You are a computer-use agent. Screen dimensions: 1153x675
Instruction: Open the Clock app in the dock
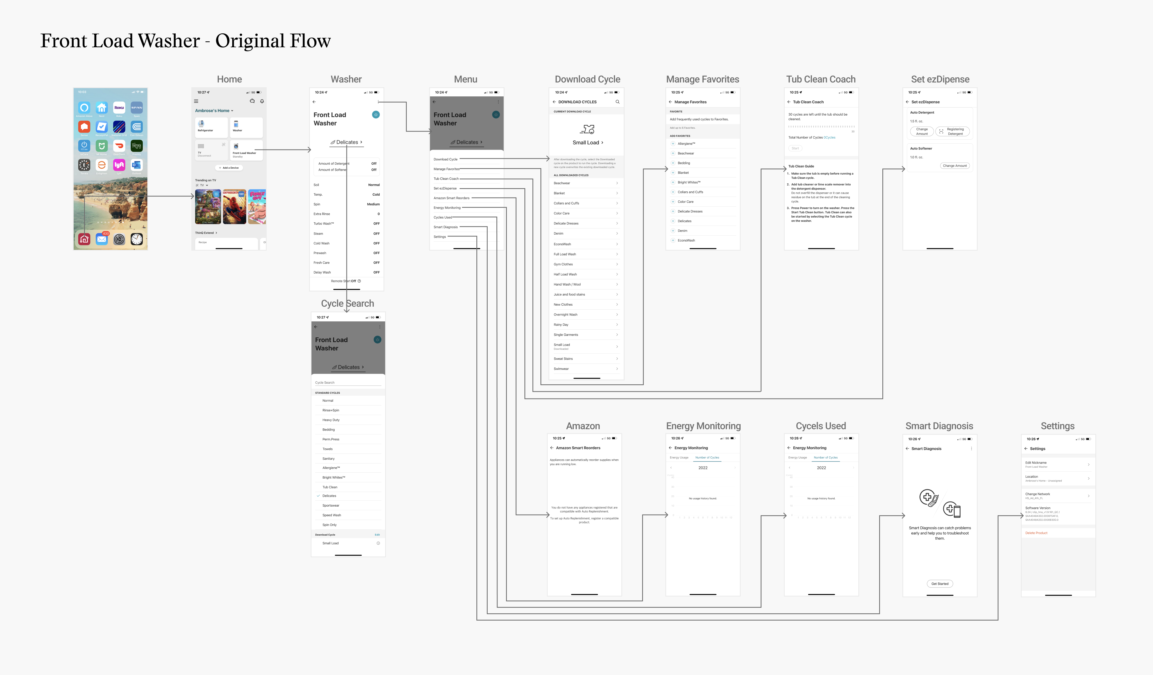click(x=136, y=239)
